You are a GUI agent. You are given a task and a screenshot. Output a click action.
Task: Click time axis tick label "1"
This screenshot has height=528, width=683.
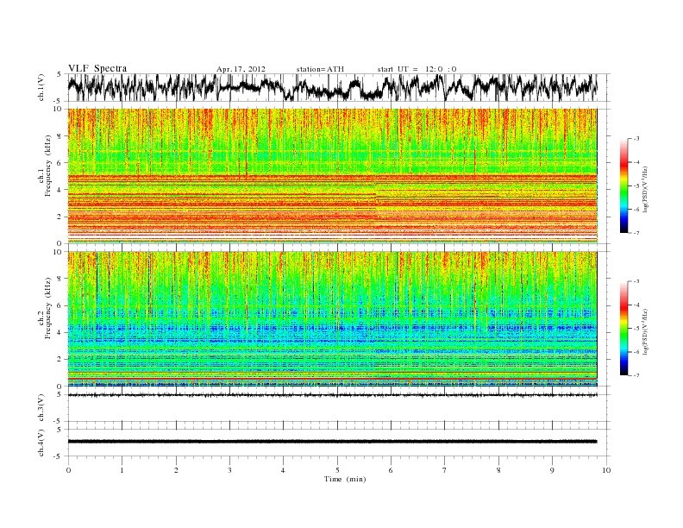click(122, 470)
